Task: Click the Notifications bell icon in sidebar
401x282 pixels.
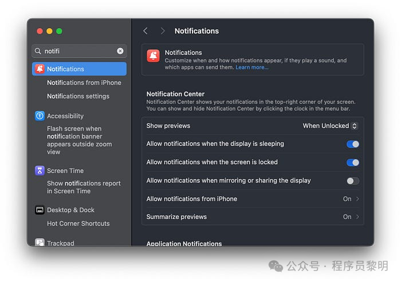Action: pyautogui.click(x=40, y=69)
